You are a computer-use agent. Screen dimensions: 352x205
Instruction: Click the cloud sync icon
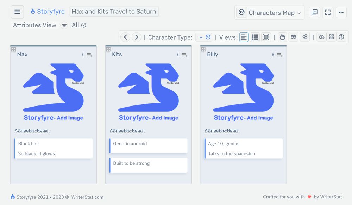point(321,37)
